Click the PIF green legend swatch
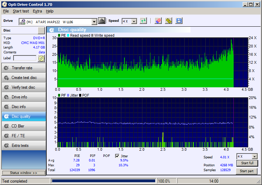262x185 pixels. pyautogui.click(x=59, y=95)
